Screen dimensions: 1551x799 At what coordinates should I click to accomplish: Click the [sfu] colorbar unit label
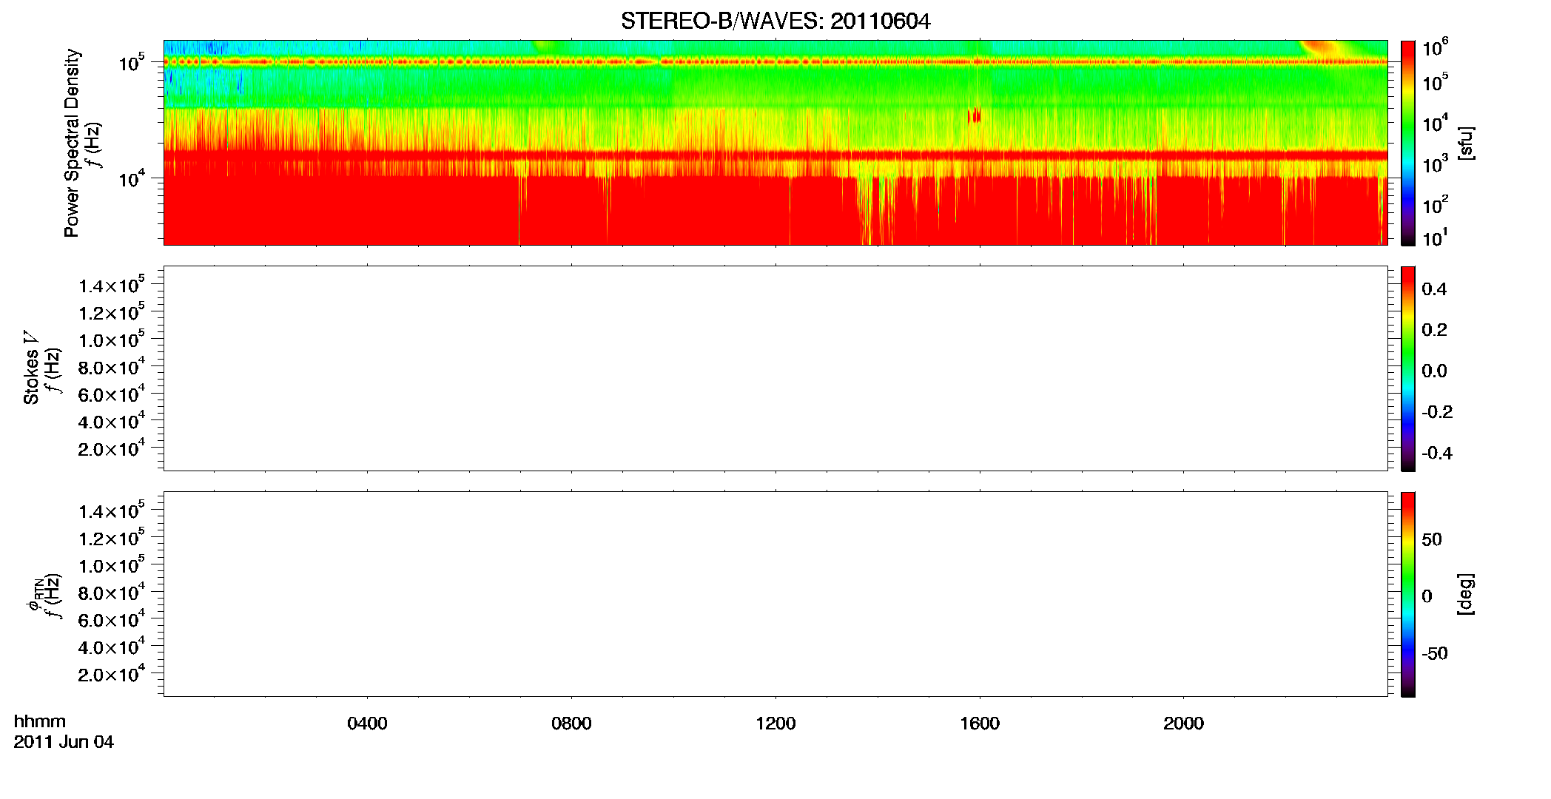1466,143
